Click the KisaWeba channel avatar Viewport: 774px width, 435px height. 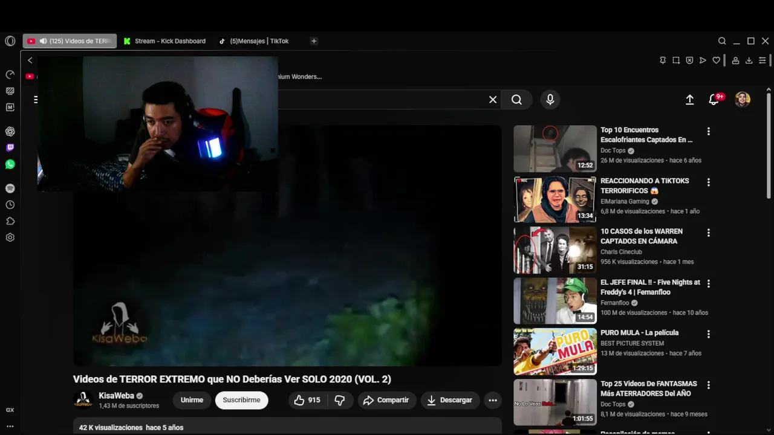coord(83,400)
